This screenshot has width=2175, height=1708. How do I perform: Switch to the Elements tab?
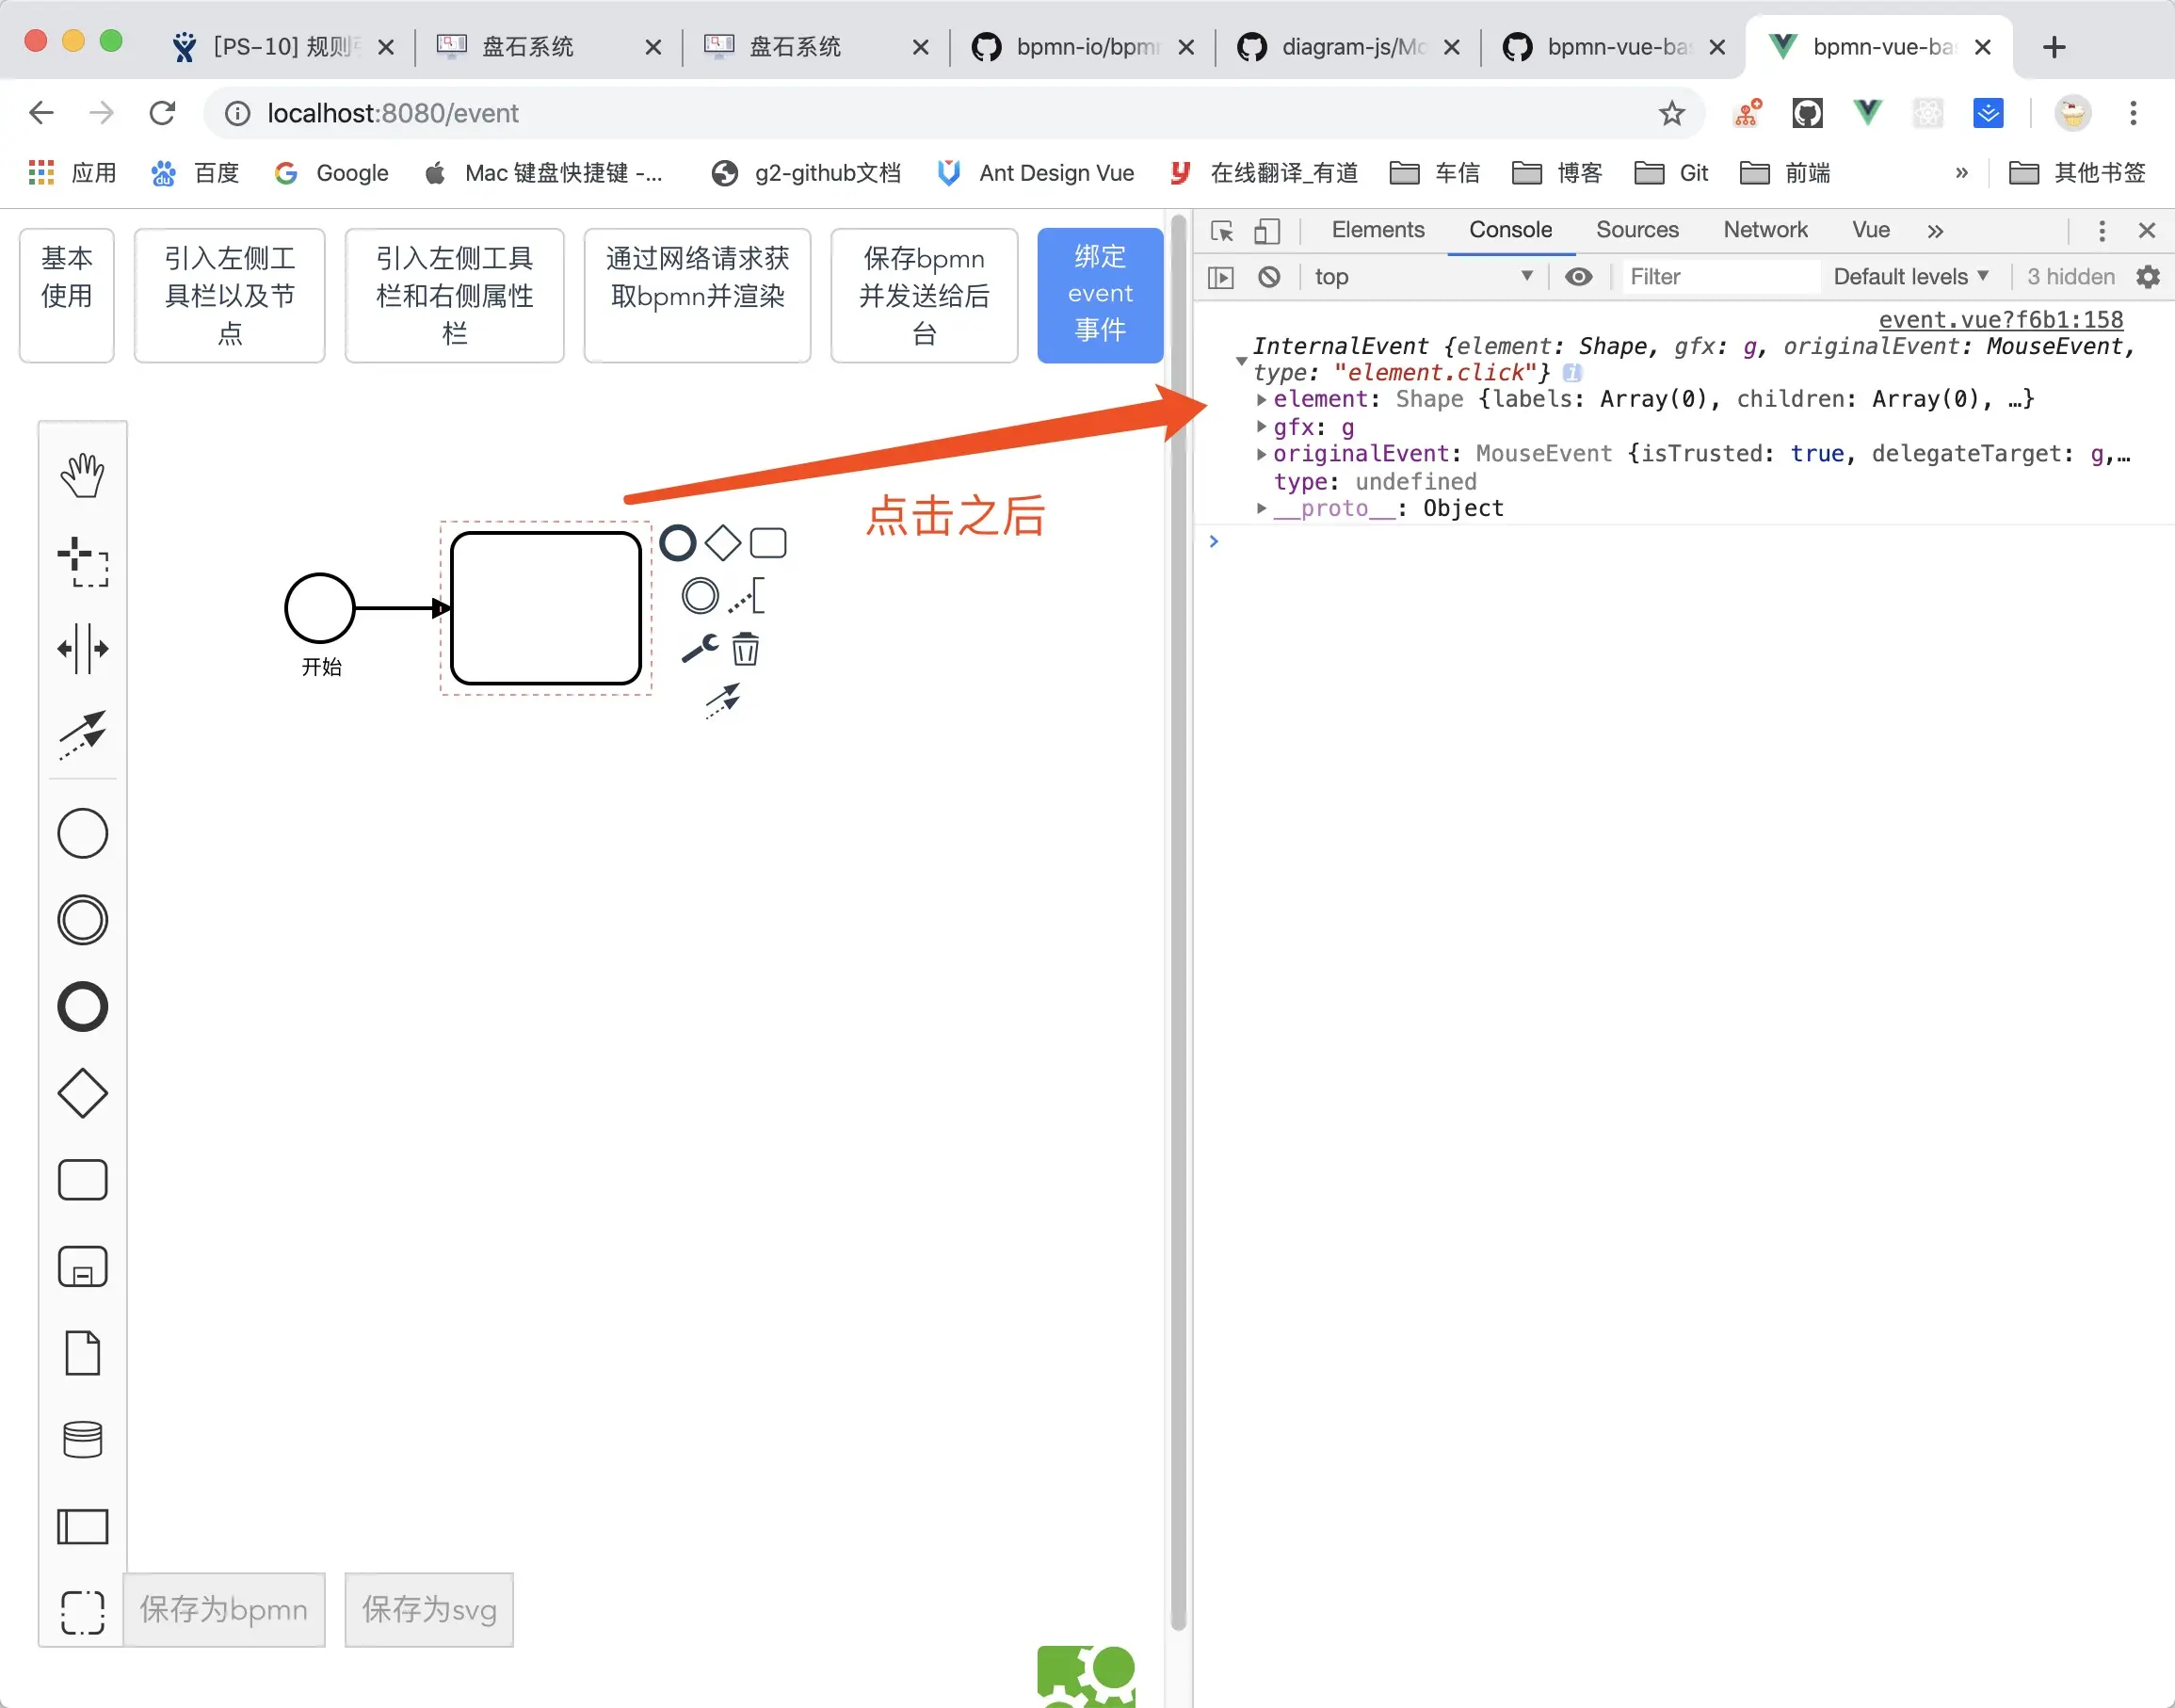point(1377,230)
